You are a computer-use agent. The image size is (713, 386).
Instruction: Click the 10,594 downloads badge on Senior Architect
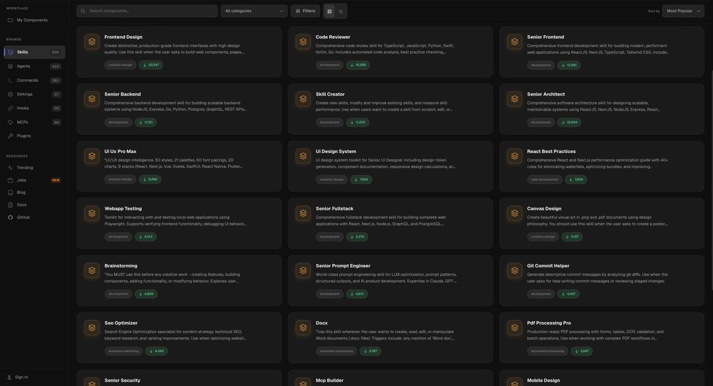pyautogui.click(x=569, y=122)
